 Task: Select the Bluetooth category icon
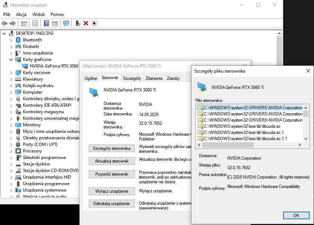(x=18, y=40)
